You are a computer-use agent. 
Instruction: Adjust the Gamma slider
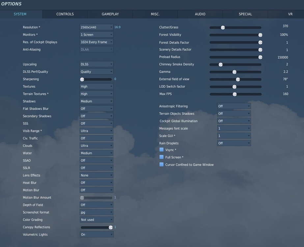234,72
